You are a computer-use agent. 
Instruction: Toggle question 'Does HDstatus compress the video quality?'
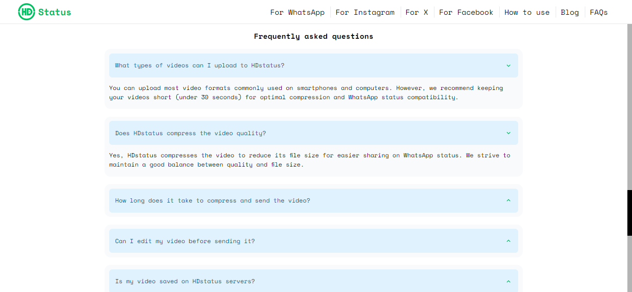tap(314, 133)
